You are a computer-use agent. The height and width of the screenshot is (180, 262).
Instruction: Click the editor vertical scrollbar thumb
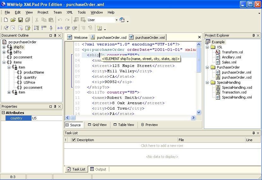(x=199, y=60)
